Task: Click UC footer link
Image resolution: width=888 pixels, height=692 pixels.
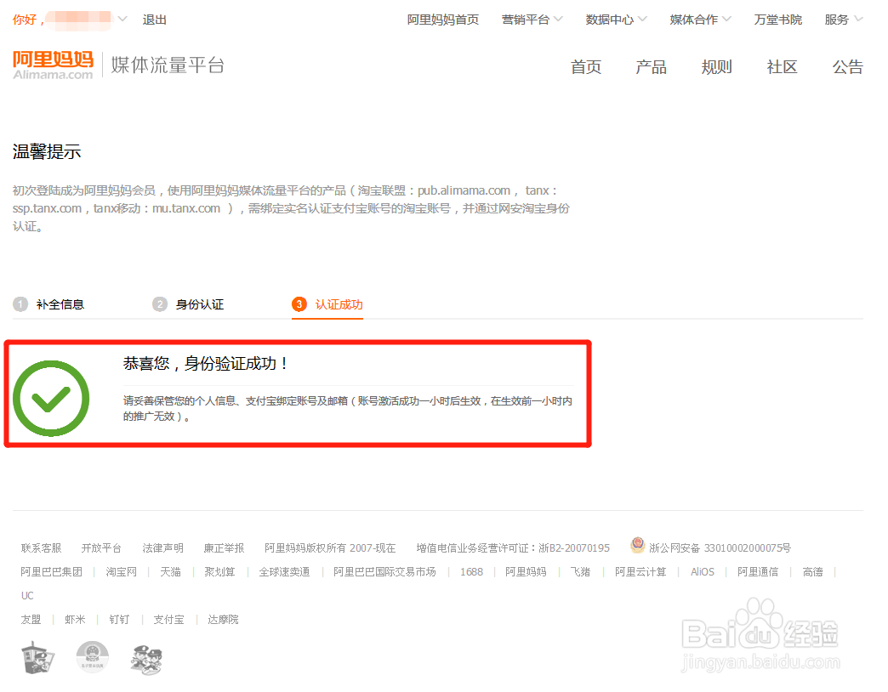Action: point(27,595)
